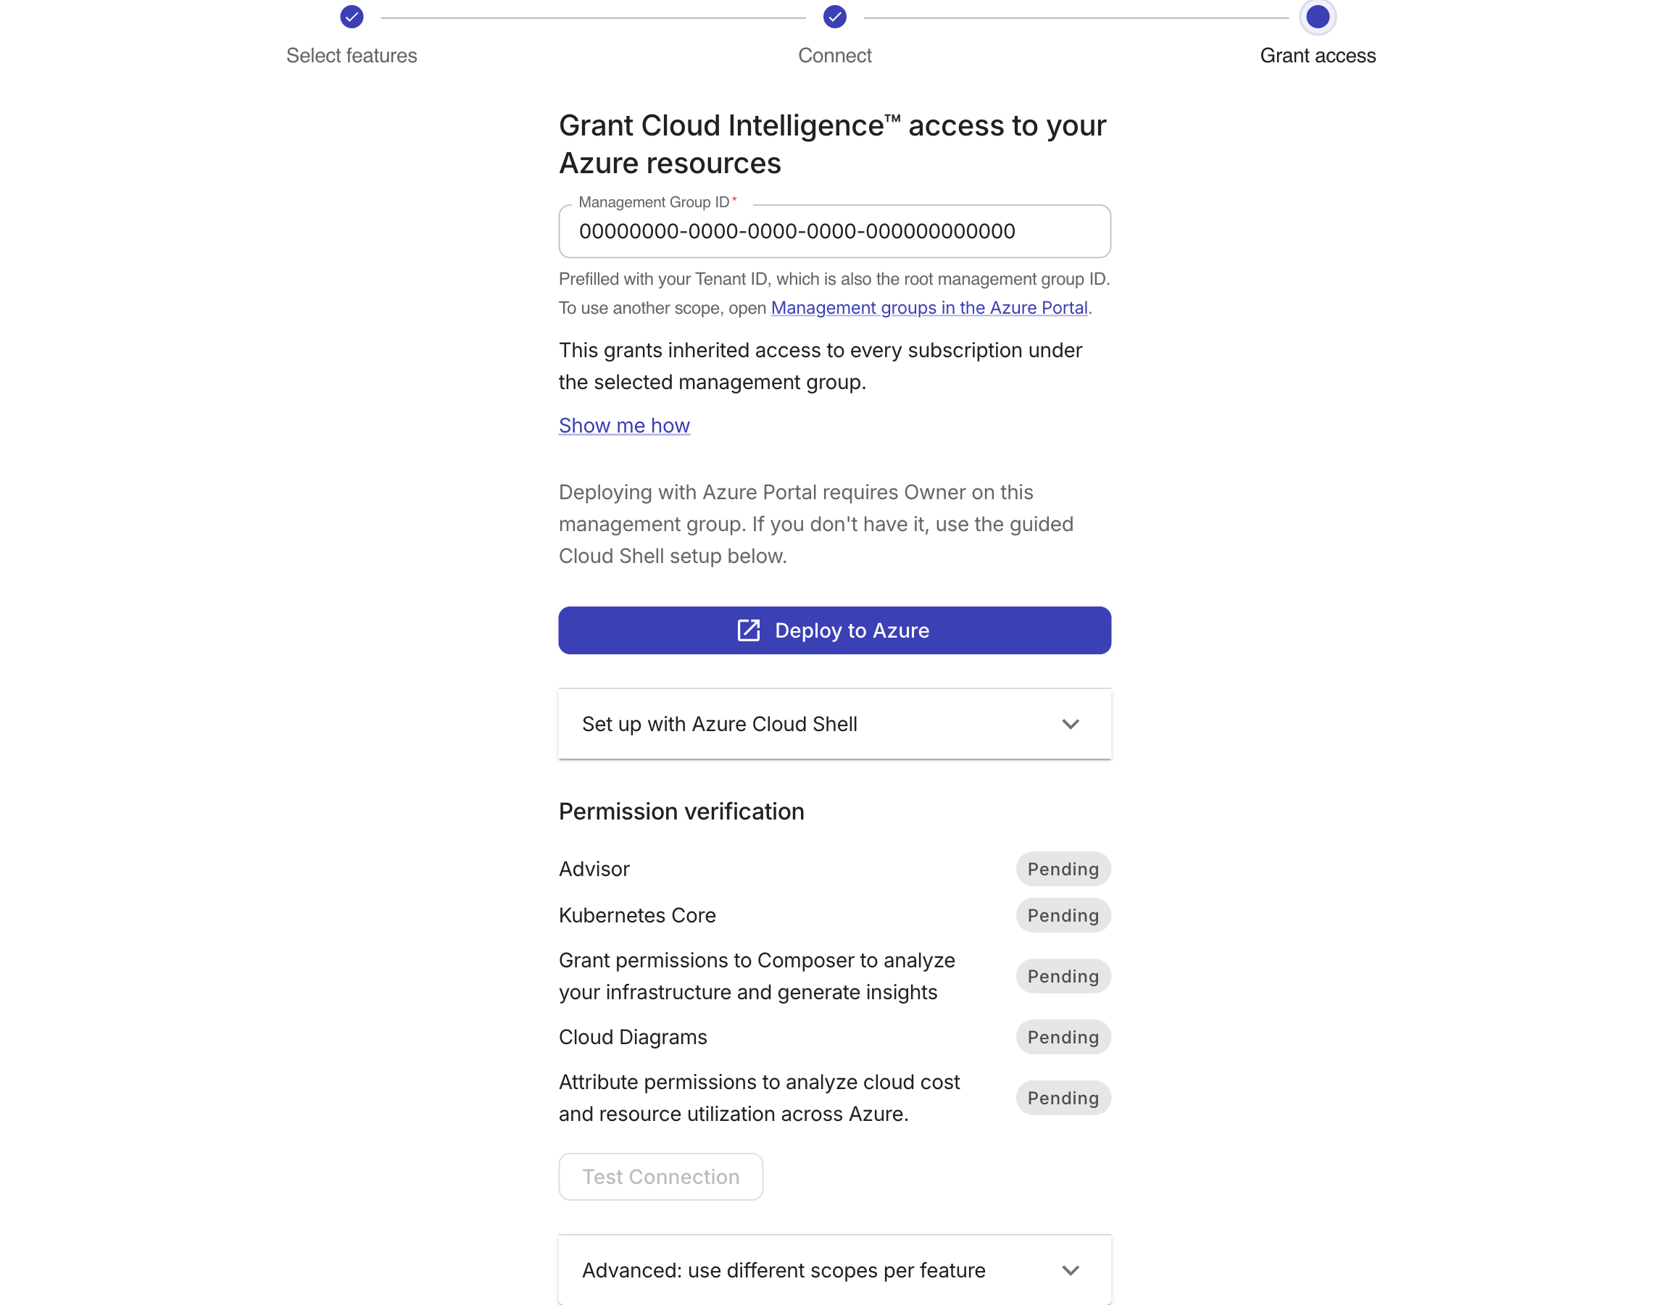Click the Advisor permission row text
This screenshot has width=1670, height=1305.
[594, 870]
